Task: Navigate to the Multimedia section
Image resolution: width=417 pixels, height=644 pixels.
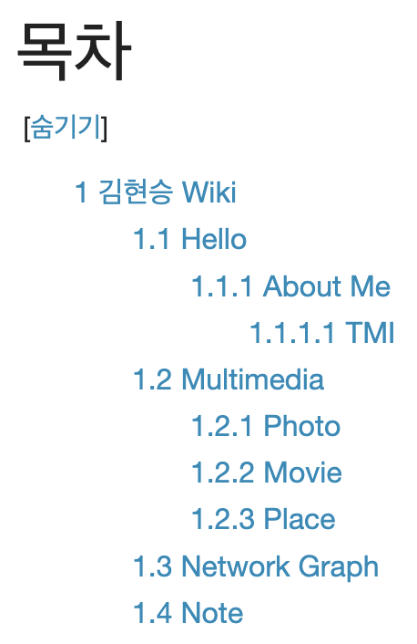Action: 229,379
